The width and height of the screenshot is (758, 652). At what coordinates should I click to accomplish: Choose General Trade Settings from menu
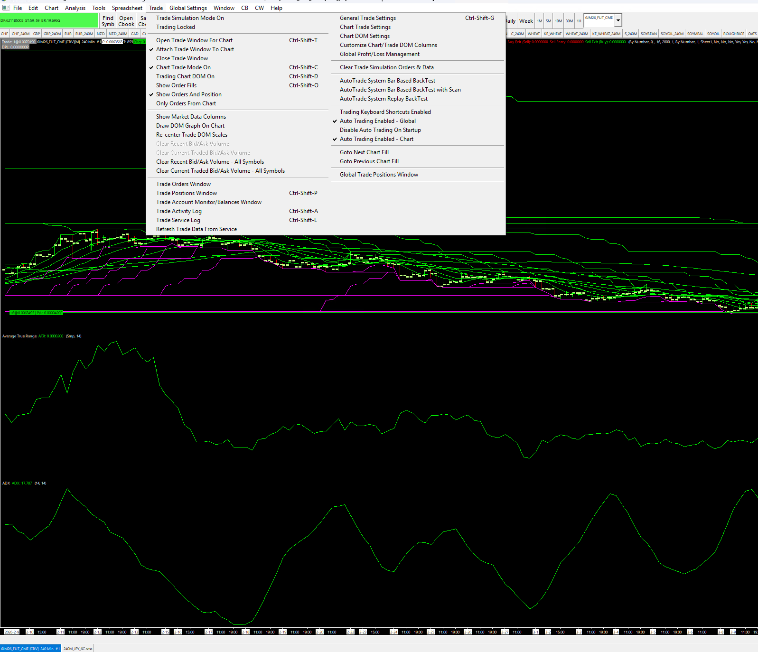click(367, 18)
